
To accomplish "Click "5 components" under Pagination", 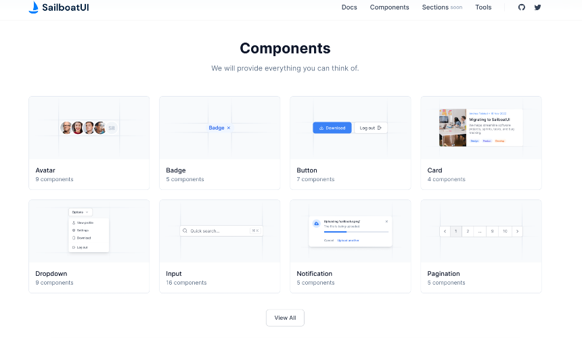I will coord(446,283).
